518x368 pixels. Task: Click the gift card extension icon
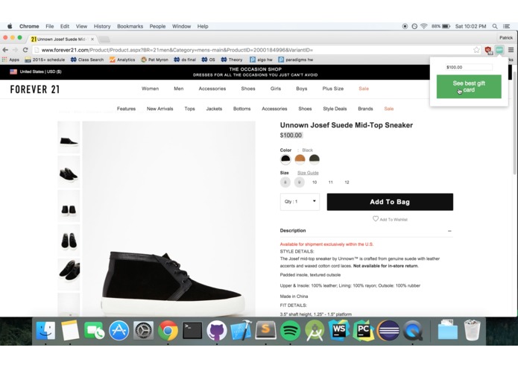tap(499, 50)
